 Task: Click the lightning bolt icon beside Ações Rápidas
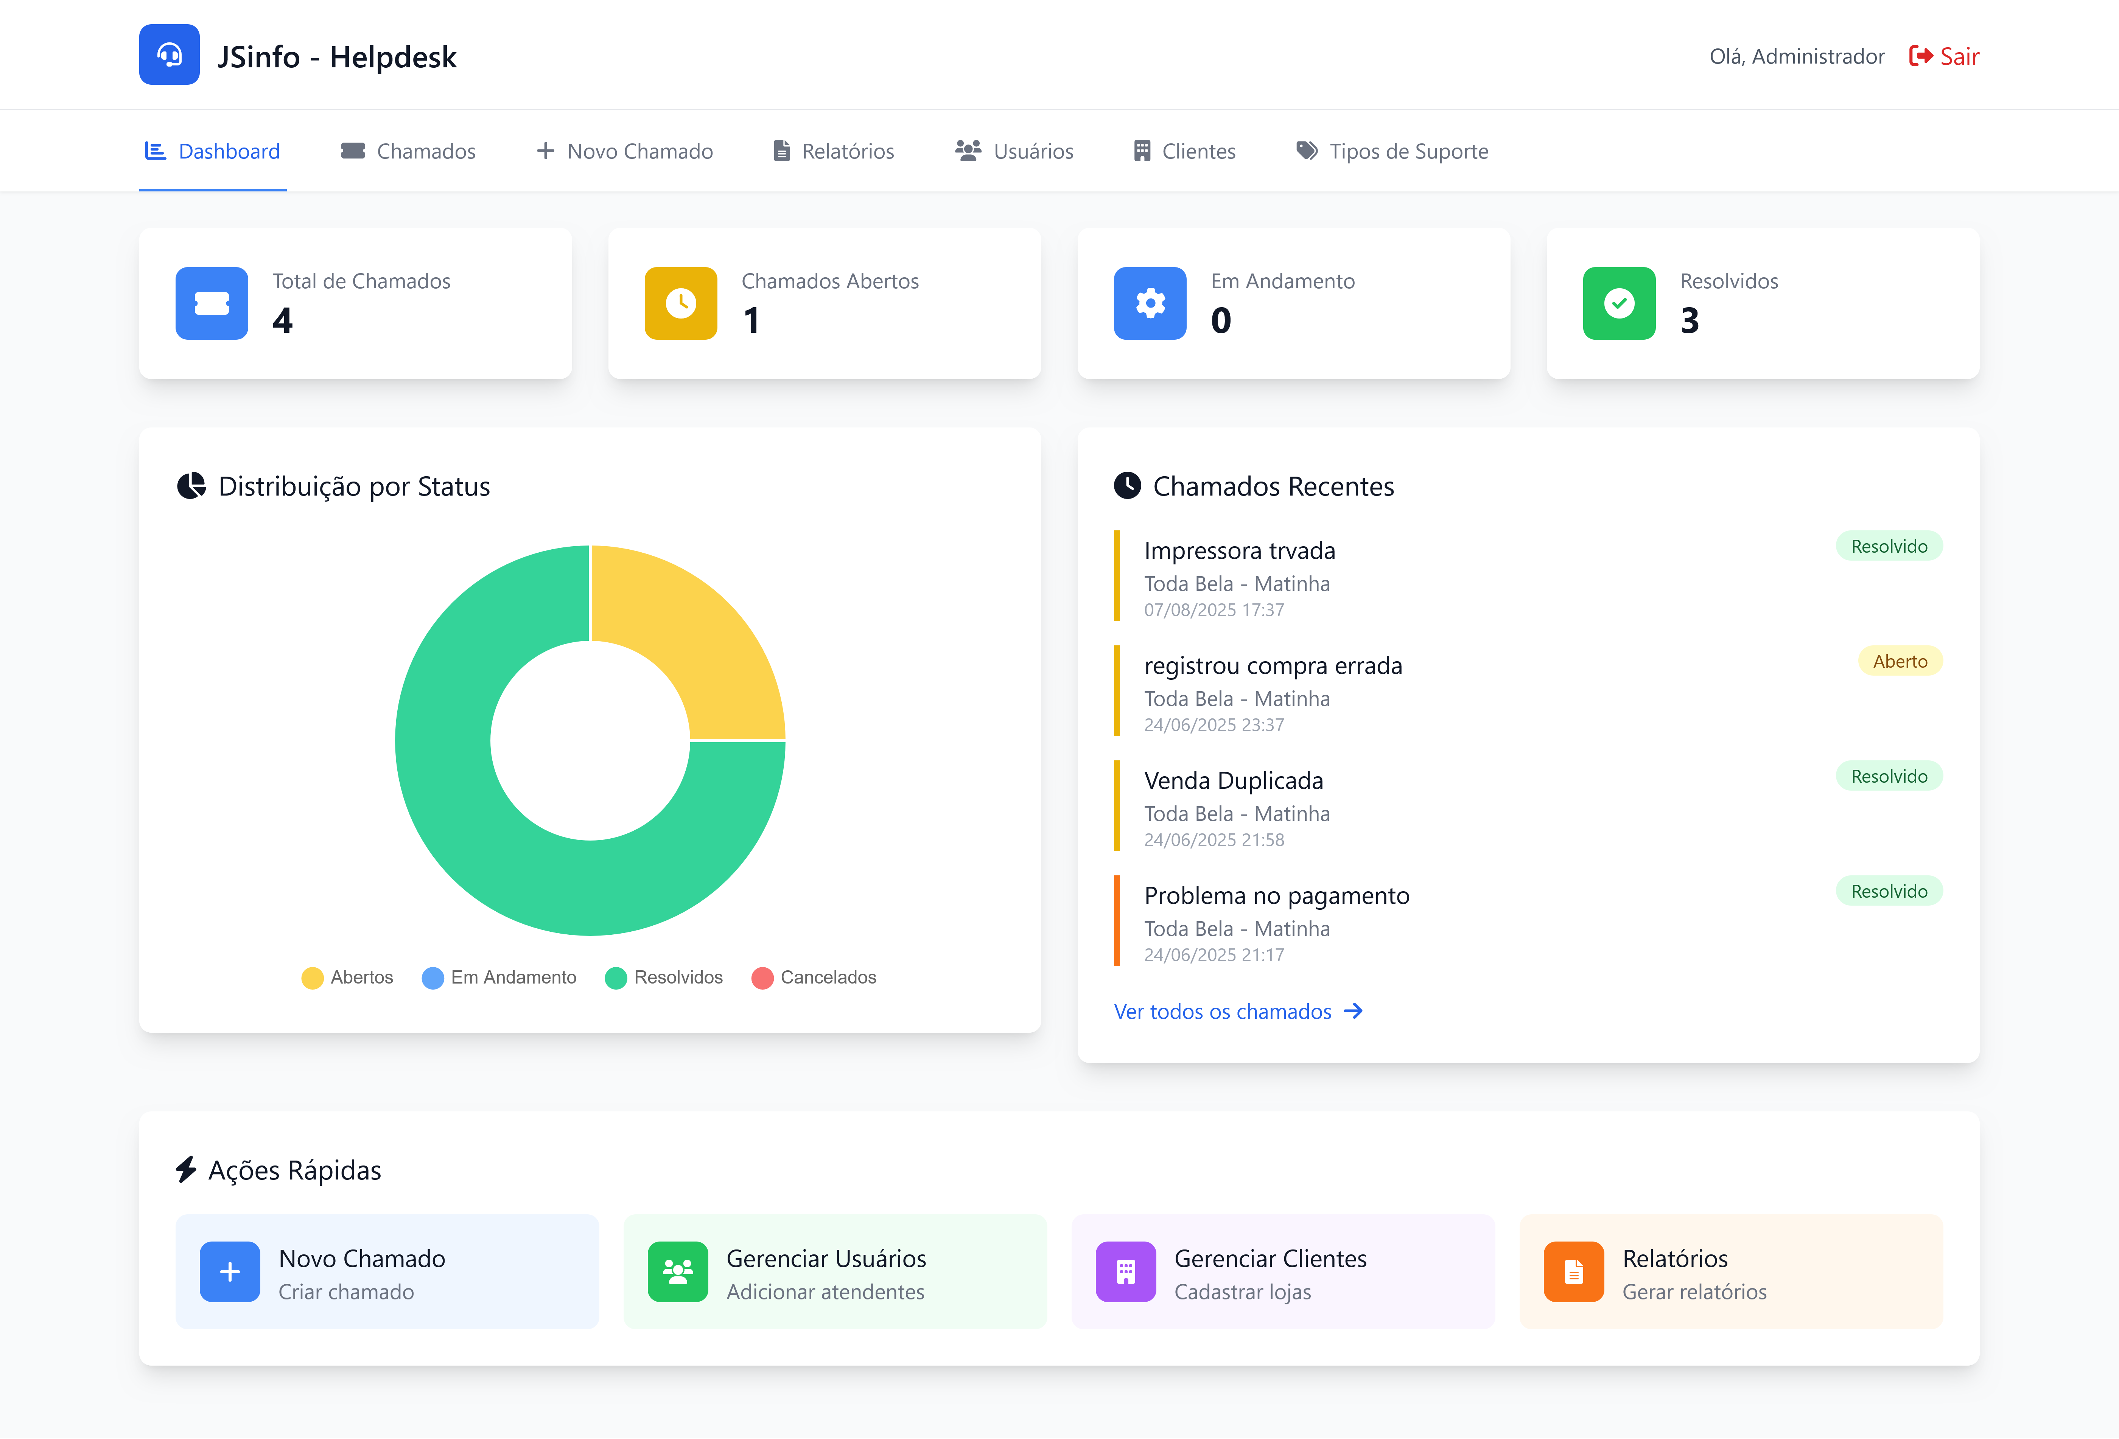pos(186,1169)
